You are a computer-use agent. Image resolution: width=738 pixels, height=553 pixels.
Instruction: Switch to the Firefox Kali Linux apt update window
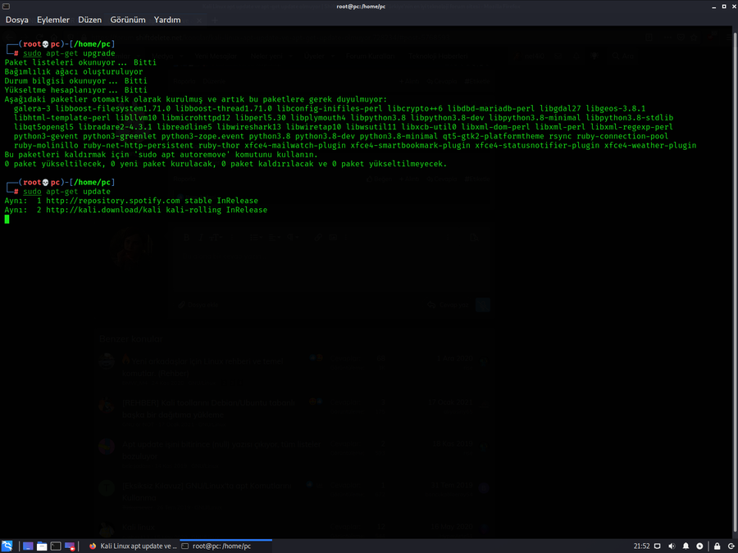tap(132, 546)
